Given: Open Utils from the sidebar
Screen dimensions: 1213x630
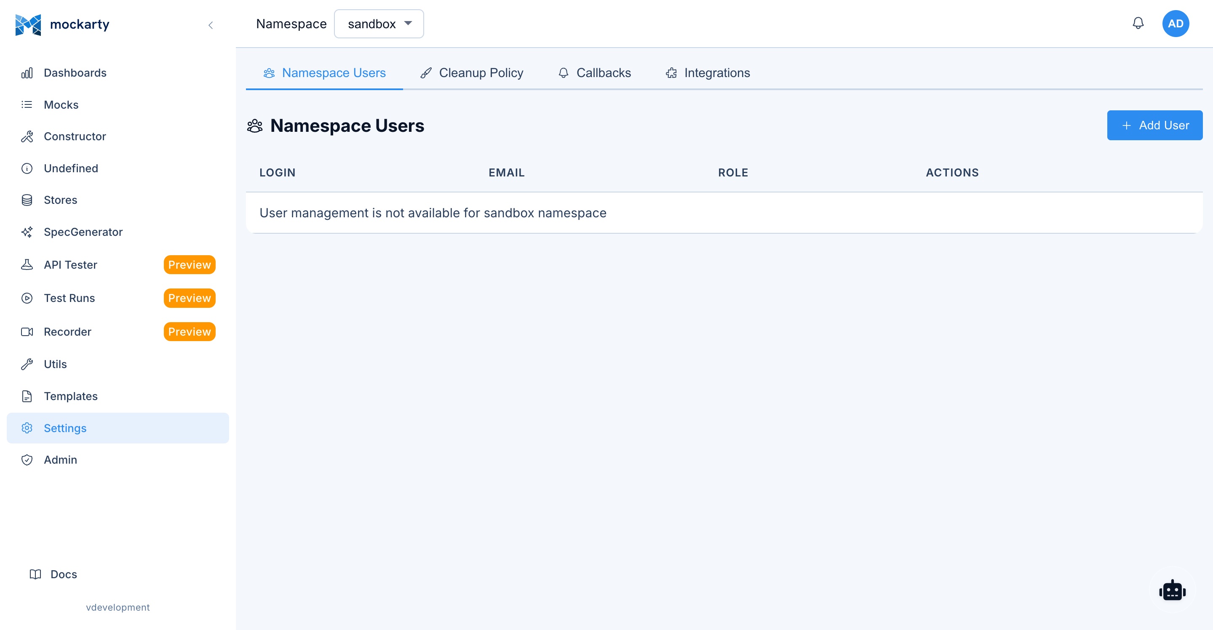Looking at the screenshot, I should tap(118, 364).
